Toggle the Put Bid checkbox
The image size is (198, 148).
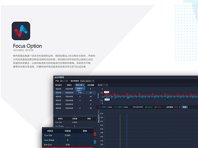(119, 107)
